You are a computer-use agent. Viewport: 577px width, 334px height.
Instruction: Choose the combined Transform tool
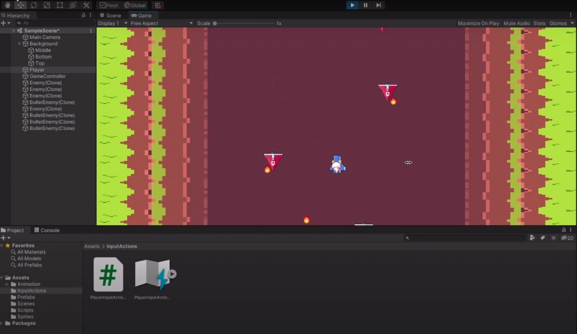(72, 5)
